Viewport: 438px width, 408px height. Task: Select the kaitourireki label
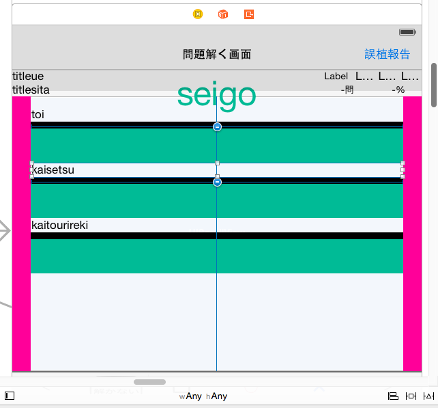pyautogui.click(x=60, y=225)
